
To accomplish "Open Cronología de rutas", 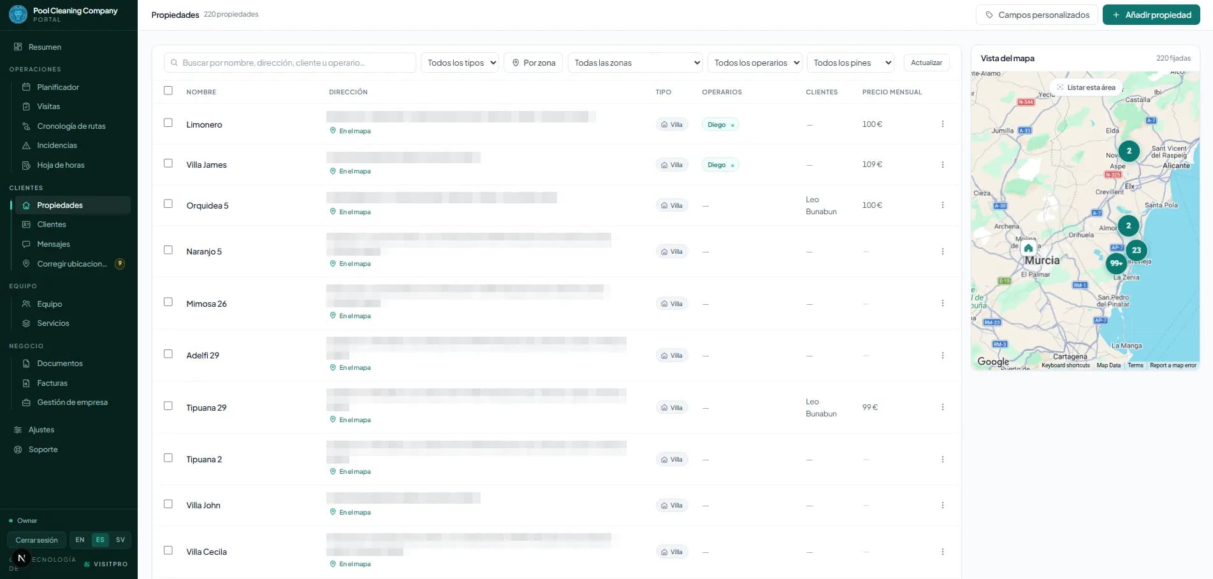I will point(71,126).
